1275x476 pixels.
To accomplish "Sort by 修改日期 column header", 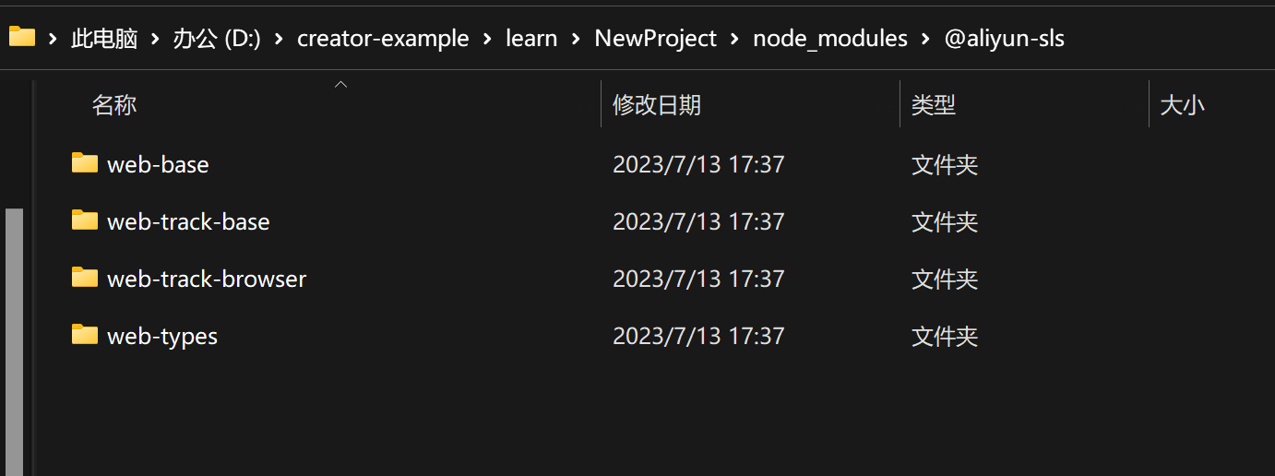I will (x=657, y=105).
